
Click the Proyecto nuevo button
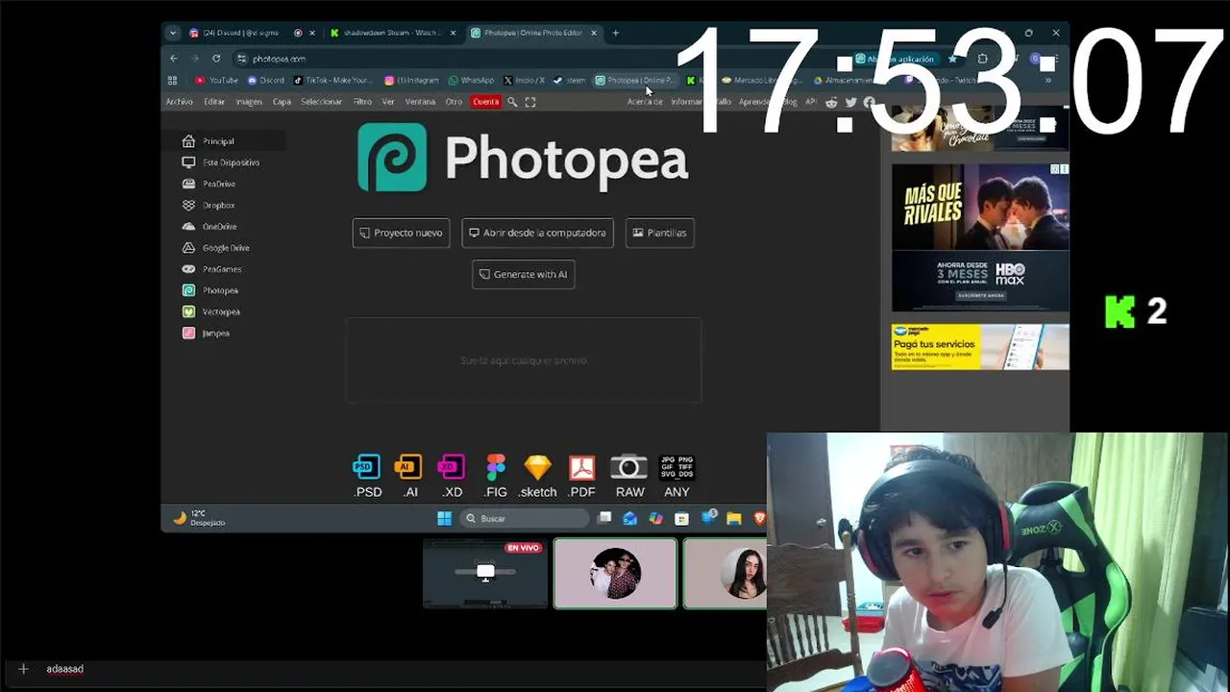tap(401, 233)
